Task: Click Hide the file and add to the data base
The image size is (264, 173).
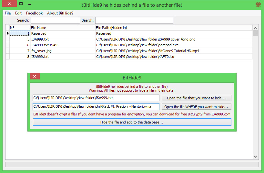Action: tap(132, 122)
